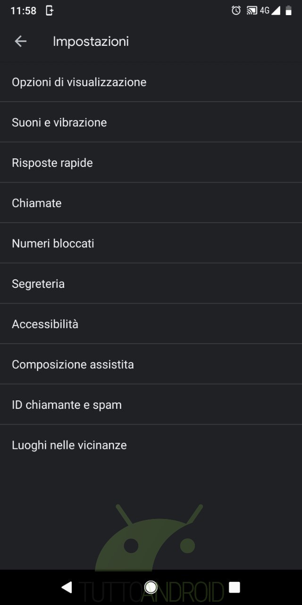
Task: Go to Numeri bloccati
Action: [53, 243]
